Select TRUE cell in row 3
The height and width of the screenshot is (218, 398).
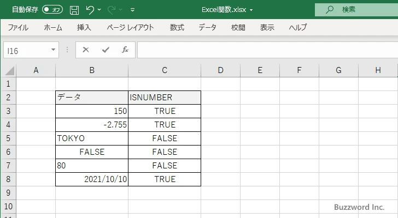165,111
